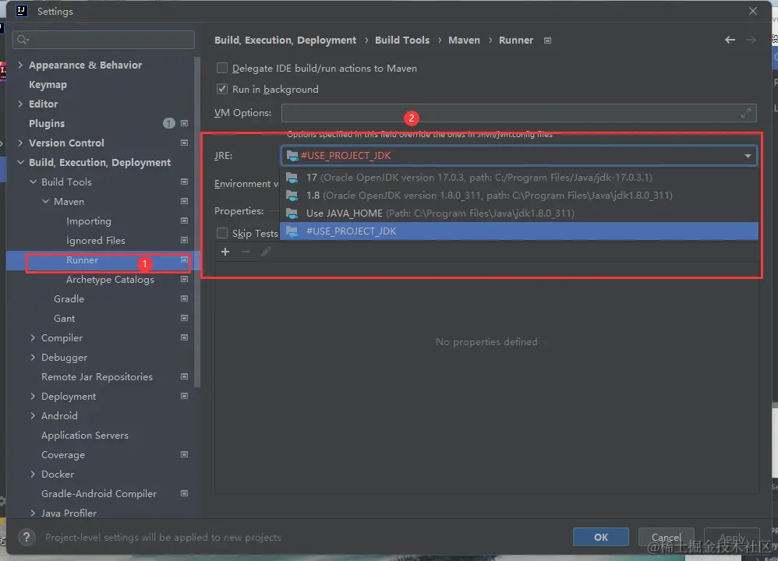Collapse Build, Execution, Deployment section

20,162
